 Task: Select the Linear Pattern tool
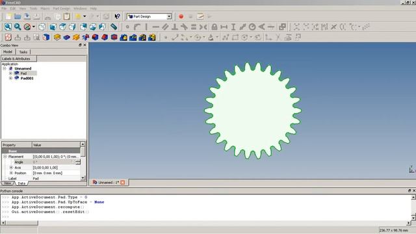[133, 38]
